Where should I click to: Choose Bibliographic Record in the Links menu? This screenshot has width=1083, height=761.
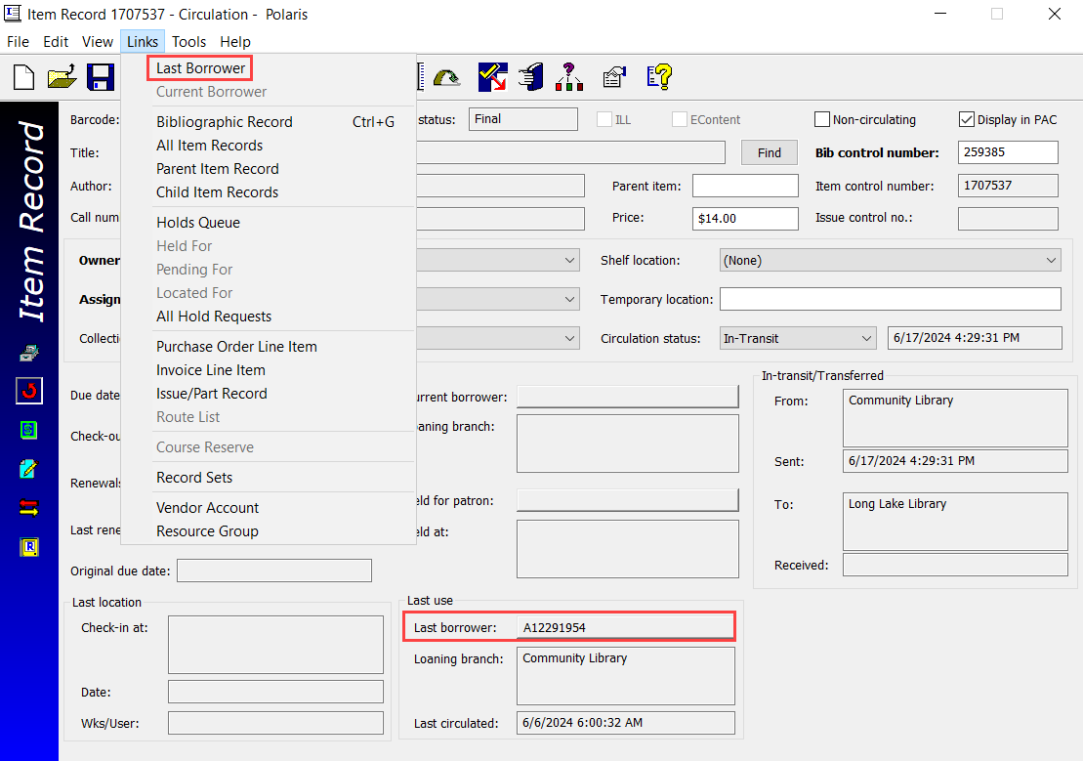pyautogui.click(x=225, y=122)
